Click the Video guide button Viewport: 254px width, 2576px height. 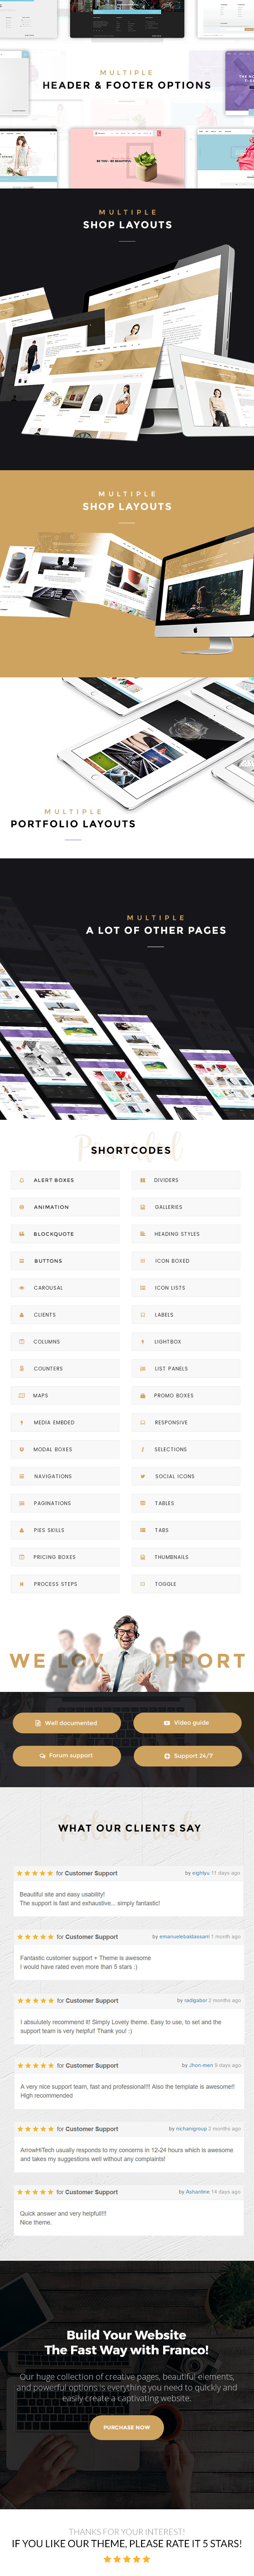187,1723
